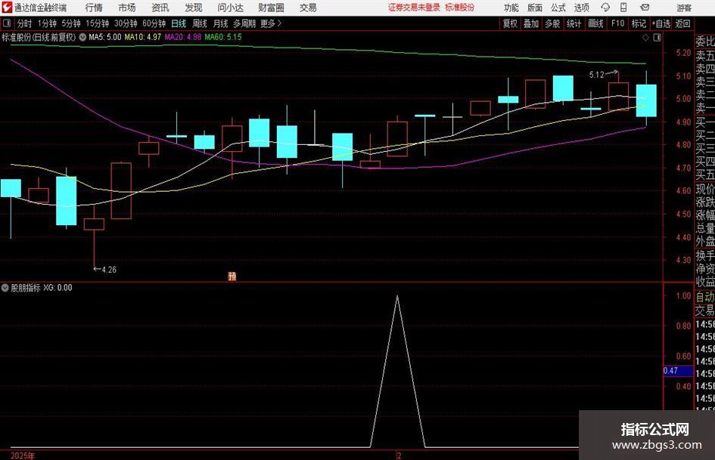
Task: Toggle the side panel icon beside the diamond
Action: [657, 38]
